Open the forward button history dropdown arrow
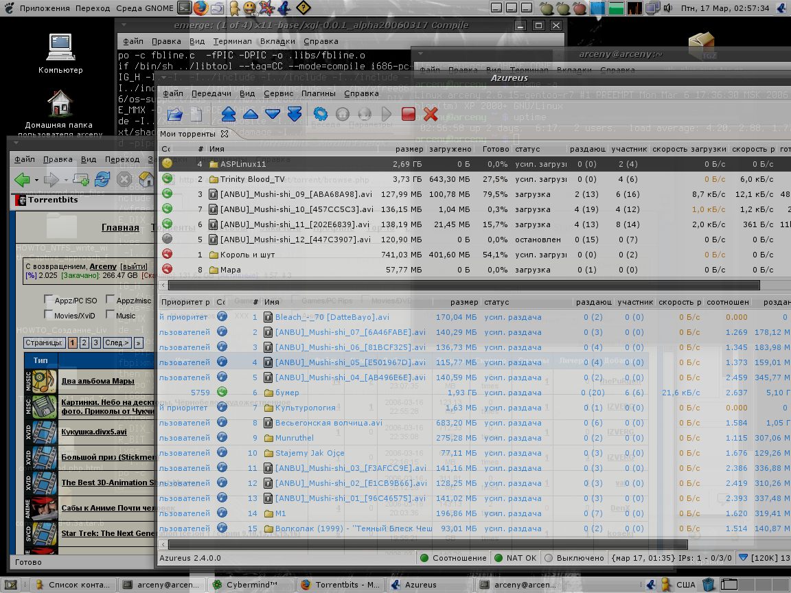The height and width of the screenshot is (593, 791). pos(65,180)
